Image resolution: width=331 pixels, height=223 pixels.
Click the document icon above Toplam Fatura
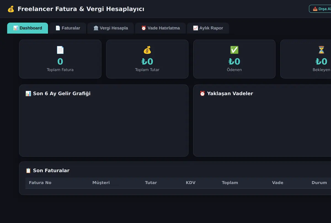(60, 50)
